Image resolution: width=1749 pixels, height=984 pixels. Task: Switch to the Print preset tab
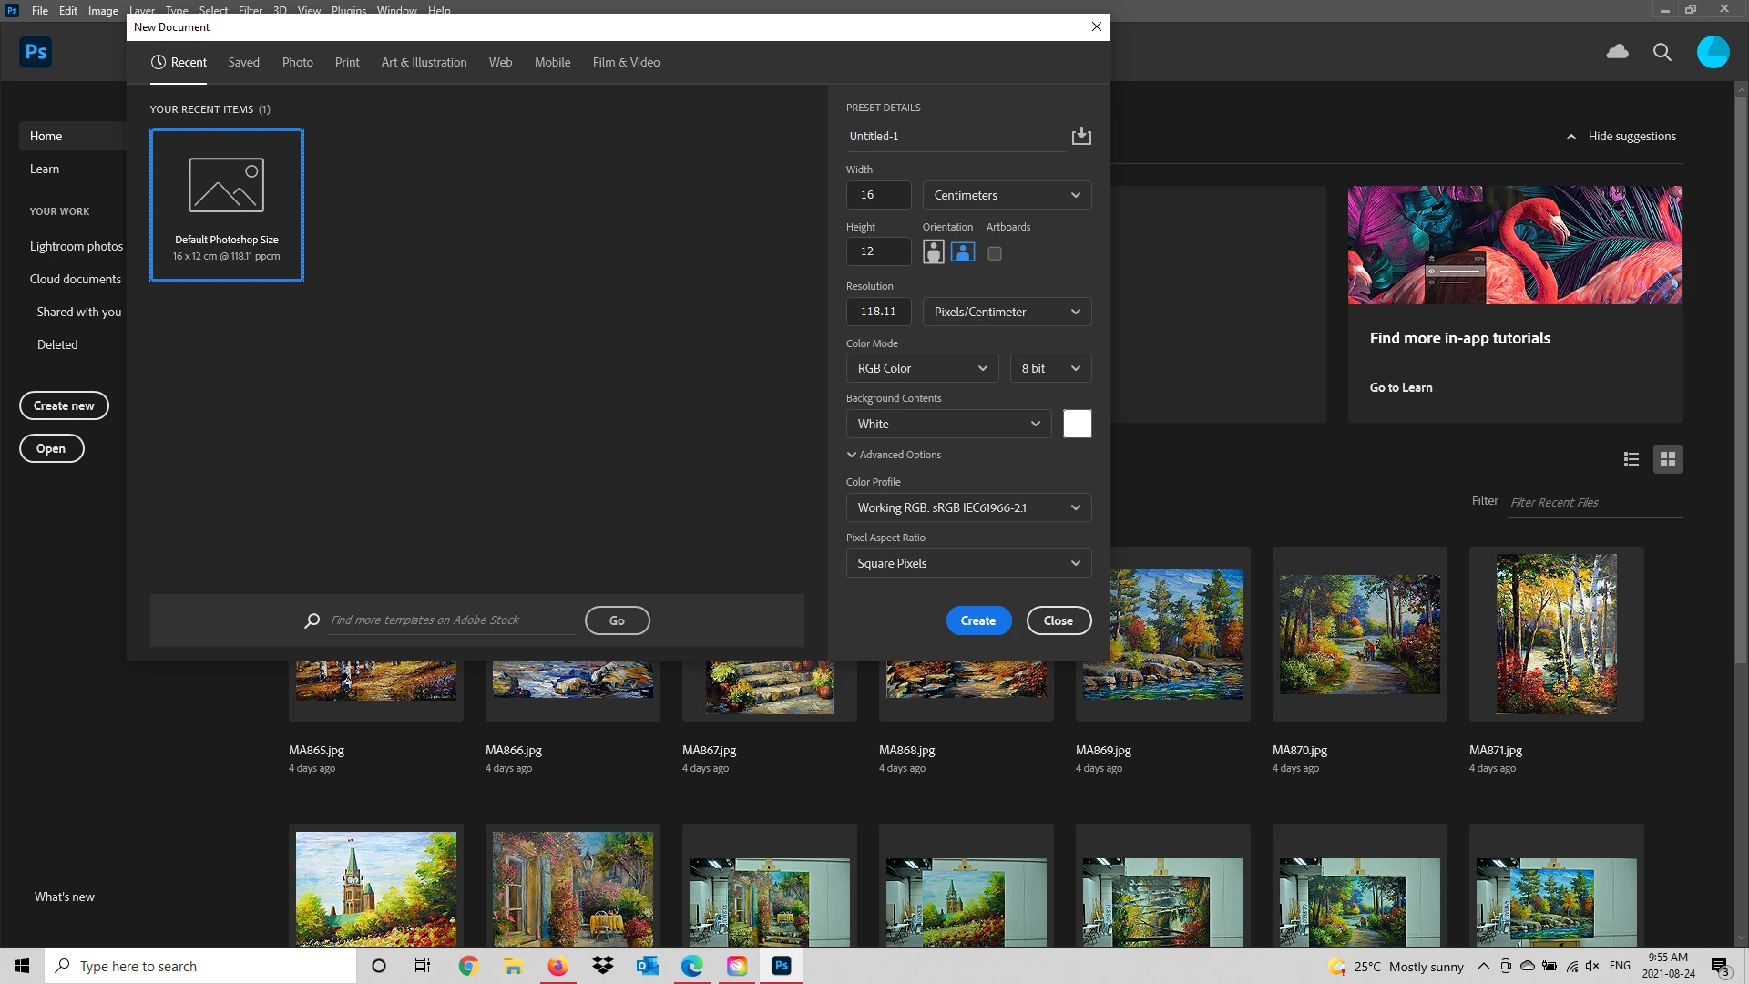[347, 62]
